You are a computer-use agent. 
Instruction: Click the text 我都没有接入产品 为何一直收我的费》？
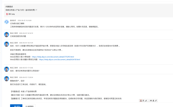click(x=21, y=10)
